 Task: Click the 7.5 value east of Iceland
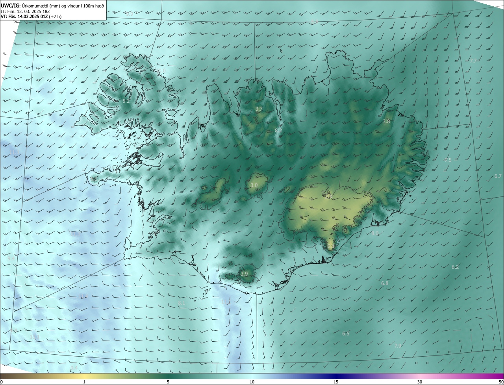[x=448, y=160]
